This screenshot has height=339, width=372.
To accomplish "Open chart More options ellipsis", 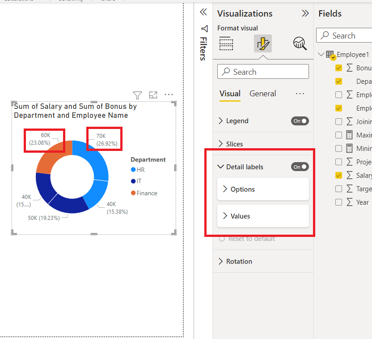I will [169, 94].
